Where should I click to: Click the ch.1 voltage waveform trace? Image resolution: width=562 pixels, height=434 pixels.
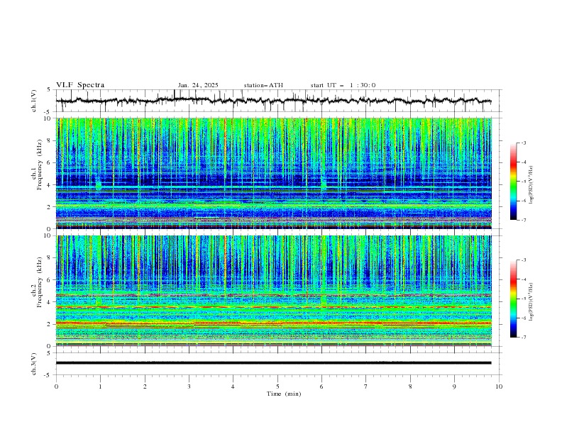(273, 101)
